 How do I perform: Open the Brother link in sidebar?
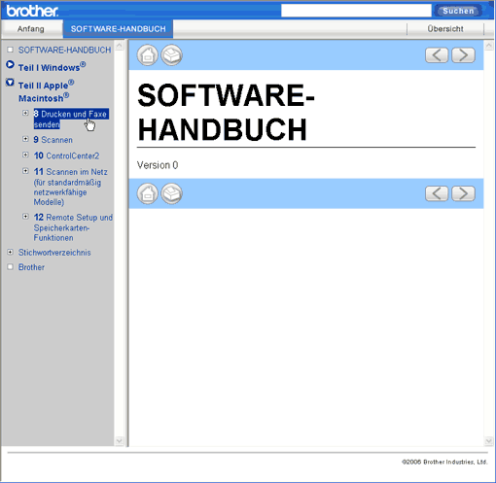click(31, 267)
